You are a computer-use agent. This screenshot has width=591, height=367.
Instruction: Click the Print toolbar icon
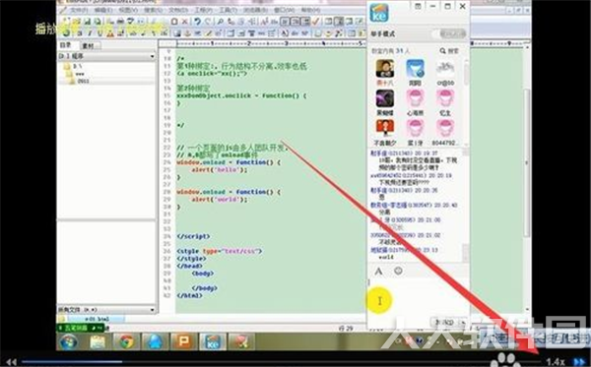[x=120, y=21]
